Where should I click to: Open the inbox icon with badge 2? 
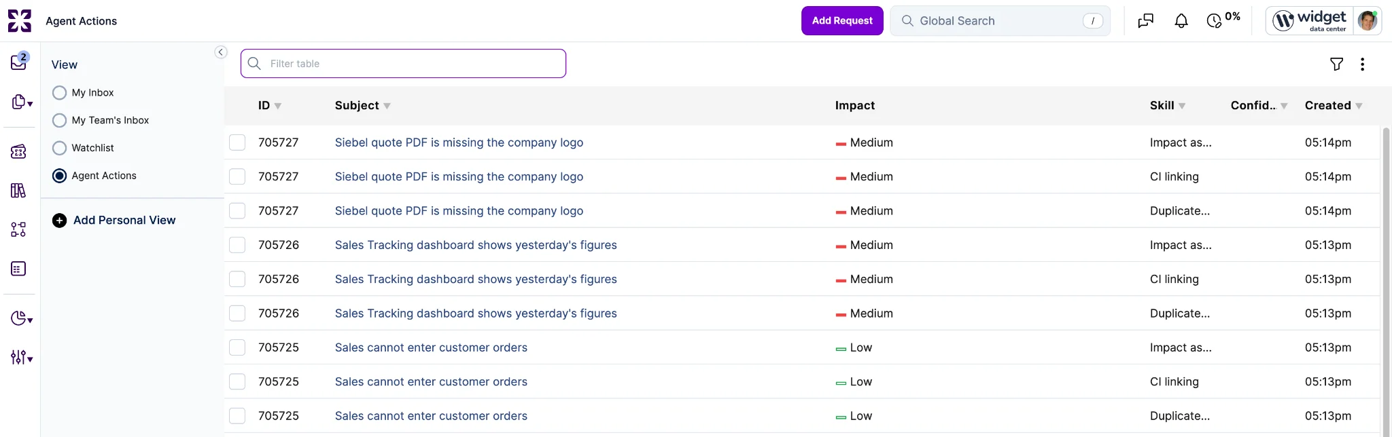click(19, 61)
